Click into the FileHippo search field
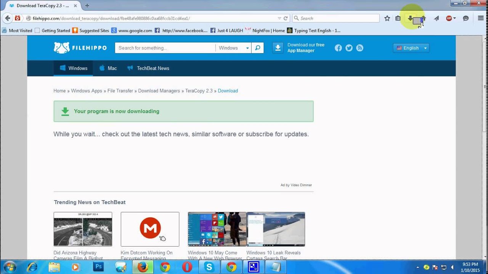The image size is (488, 274). (x=165, y=48)
